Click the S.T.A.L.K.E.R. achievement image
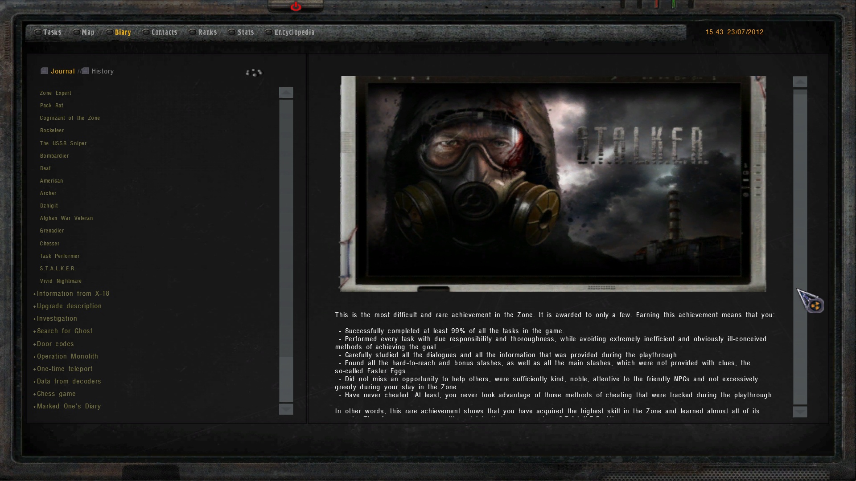 click(553, 183)
